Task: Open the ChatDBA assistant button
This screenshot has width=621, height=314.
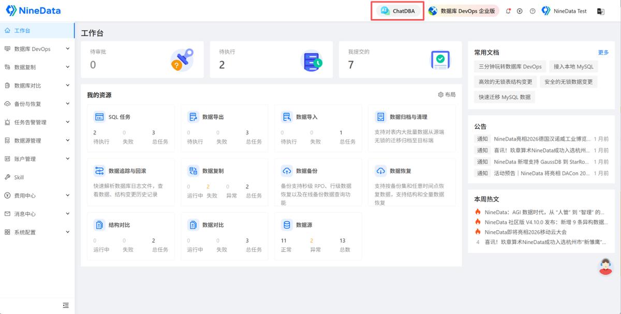Action: pyautogui.click(x=398, y=11)
